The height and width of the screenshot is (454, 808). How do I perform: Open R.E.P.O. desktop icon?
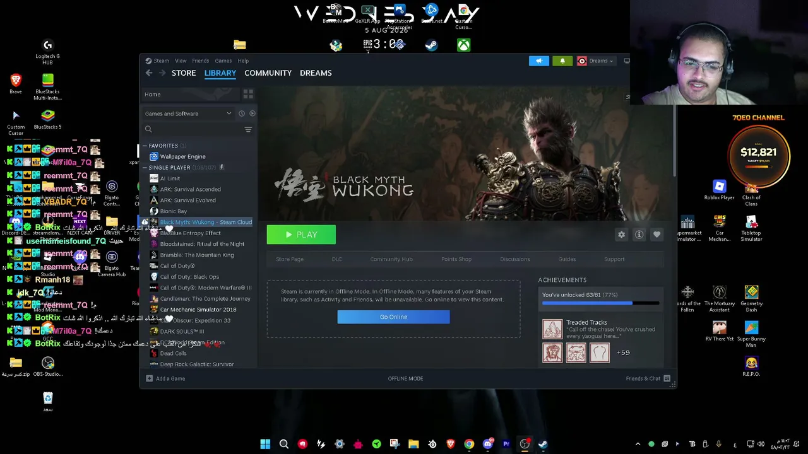[751, 366]
